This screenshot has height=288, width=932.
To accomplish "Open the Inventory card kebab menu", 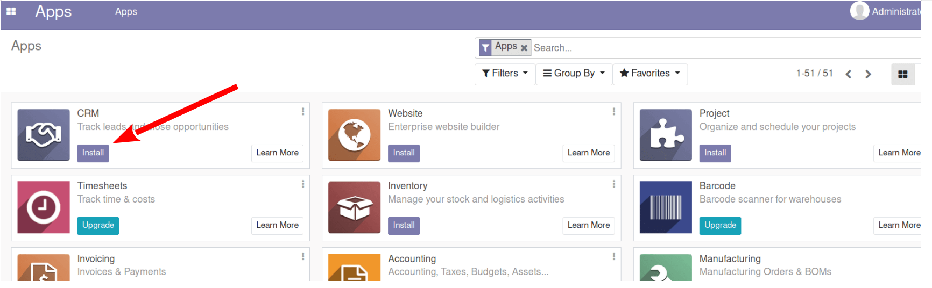I will 614,184.
